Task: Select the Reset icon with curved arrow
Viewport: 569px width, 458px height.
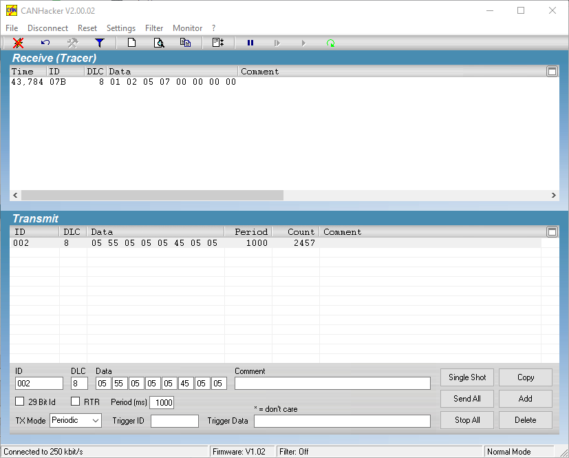Action: click(45, 43)
